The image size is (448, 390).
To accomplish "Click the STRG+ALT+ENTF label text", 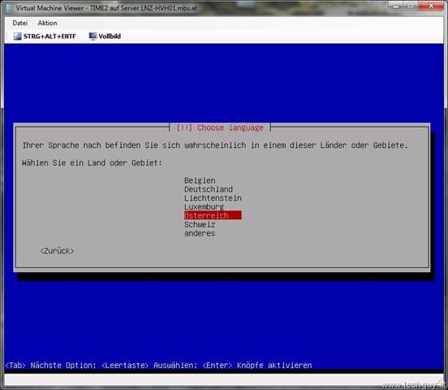I will tap(50, 37).
